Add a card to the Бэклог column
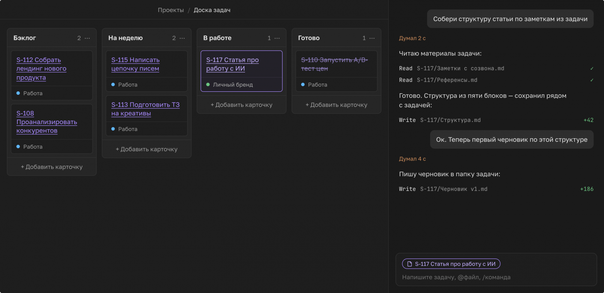The height and width of the screenshot is (293, 604). [52, 167]
